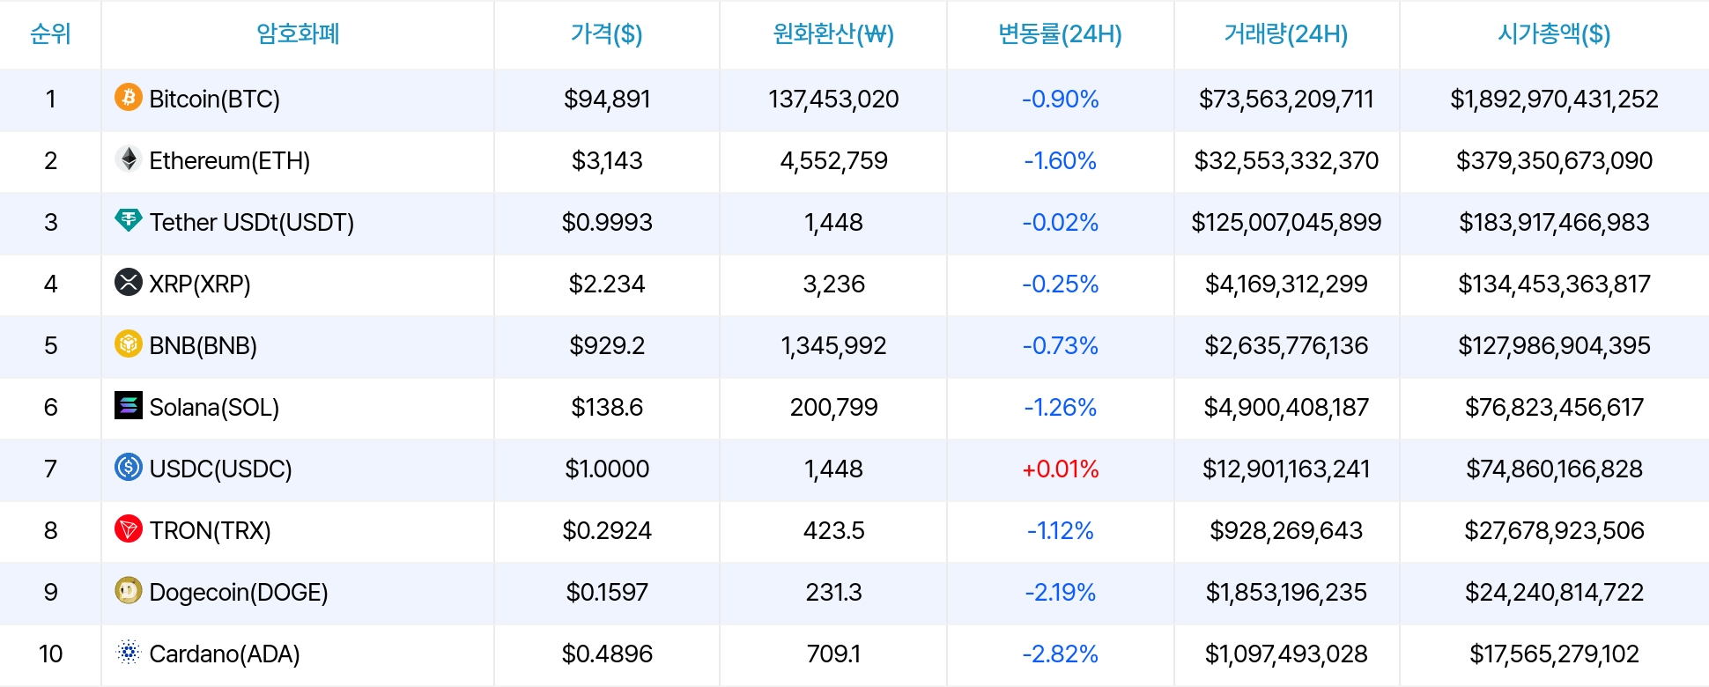The height and width of the screenshot is (687, 1709).
Task: Sort by 거래량(24H) column header
Action: coord(1286,34)
